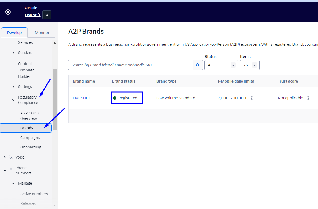Open A2P 10DLC Overview page

(x=30, y=116)
